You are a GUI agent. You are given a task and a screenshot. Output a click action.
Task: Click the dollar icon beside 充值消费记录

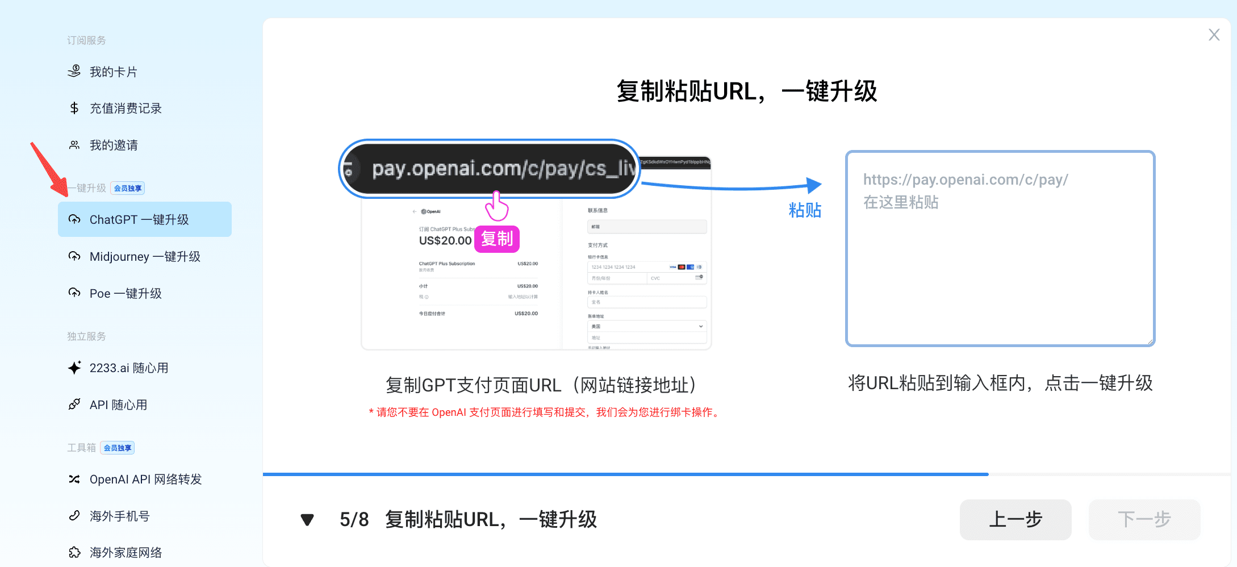click(74, 108)
